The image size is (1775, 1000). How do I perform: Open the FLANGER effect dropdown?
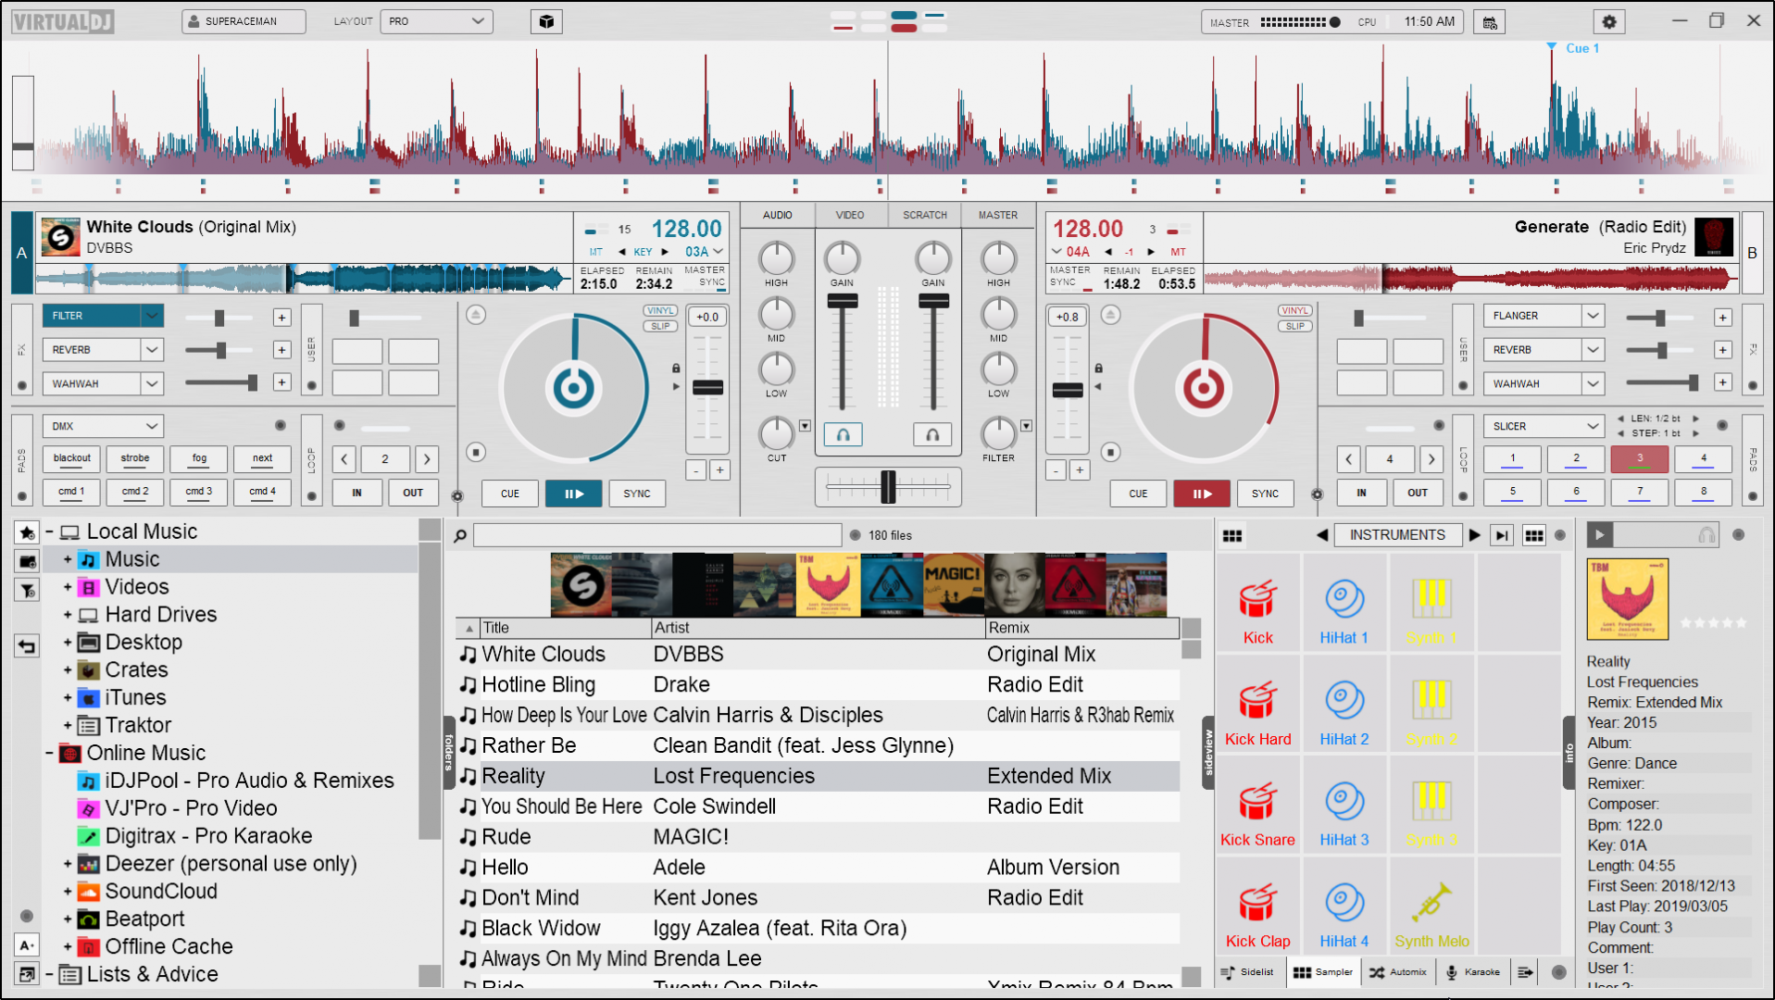[1592, 316]
